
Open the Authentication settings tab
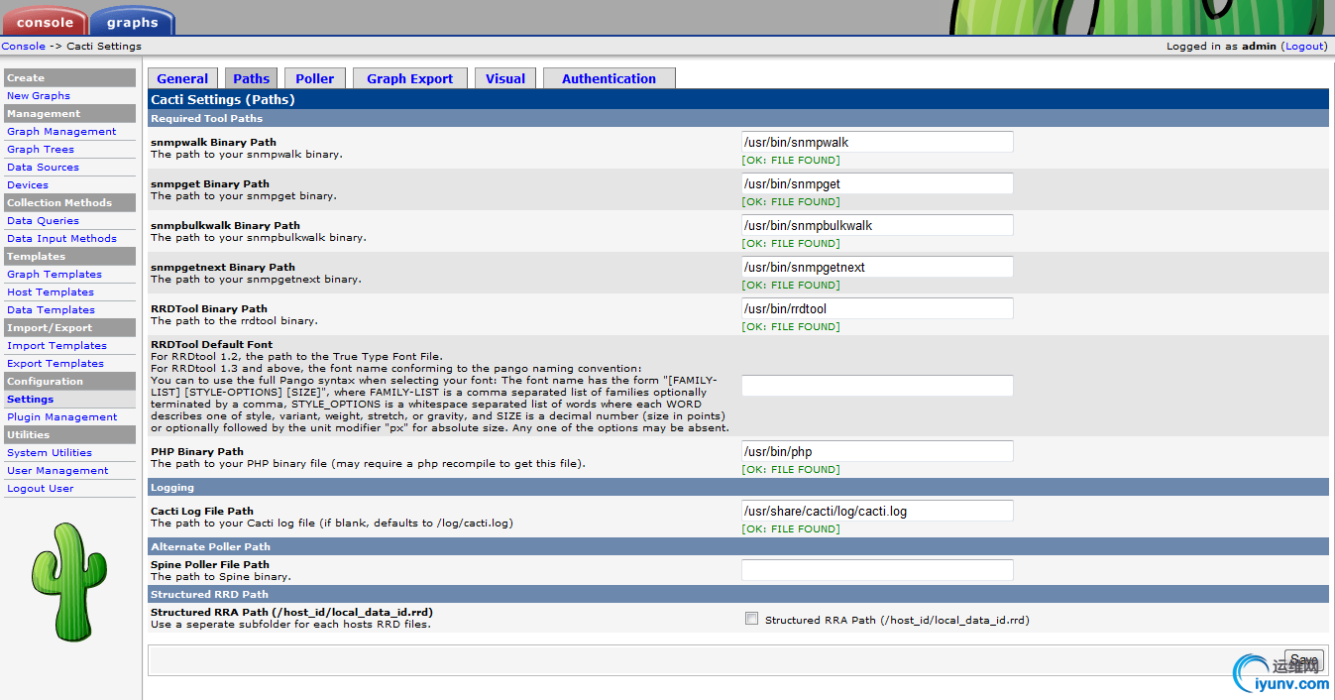click(x=609, y=78)
